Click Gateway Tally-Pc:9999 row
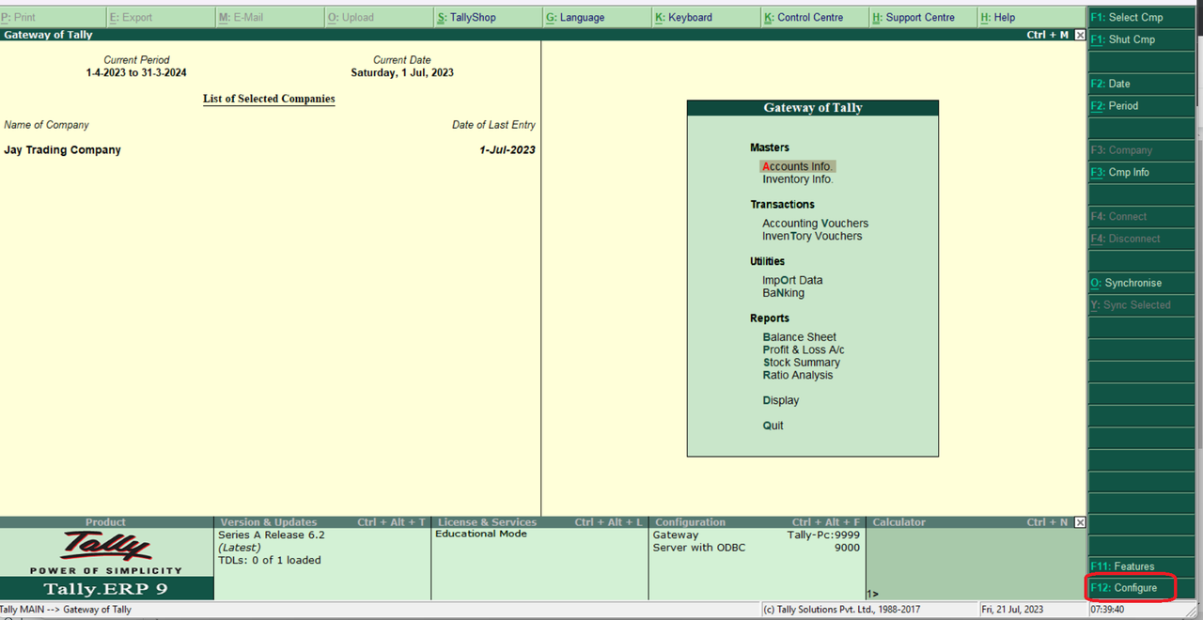 pyautogui.click(x=757, y=535)
